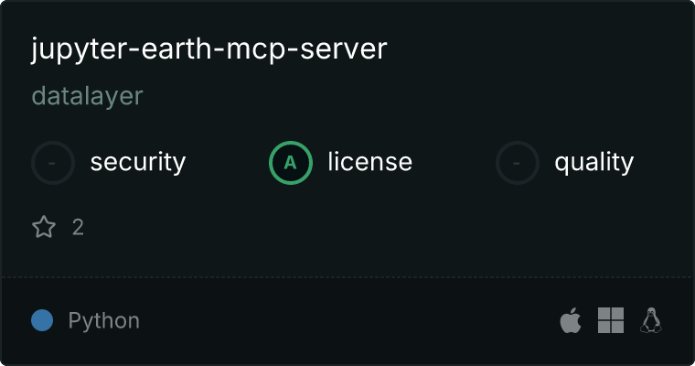Click the macOS Apple platform icon

click(x=571, y=320)
